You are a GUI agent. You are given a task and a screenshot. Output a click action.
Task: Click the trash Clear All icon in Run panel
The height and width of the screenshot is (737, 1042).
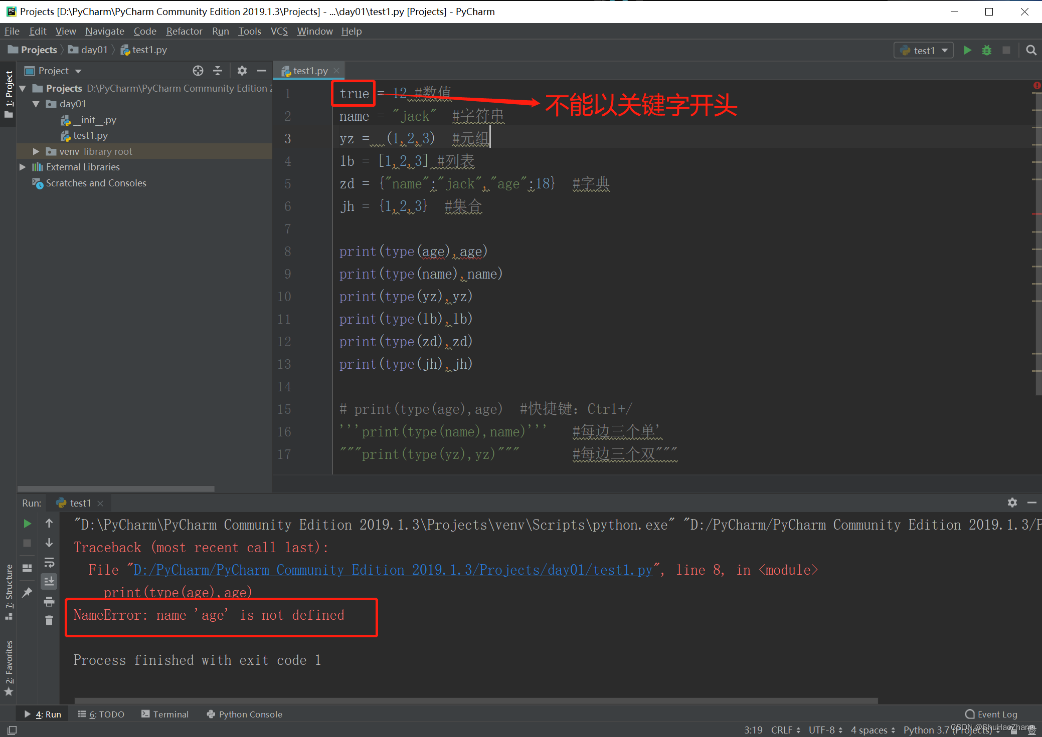49,621
